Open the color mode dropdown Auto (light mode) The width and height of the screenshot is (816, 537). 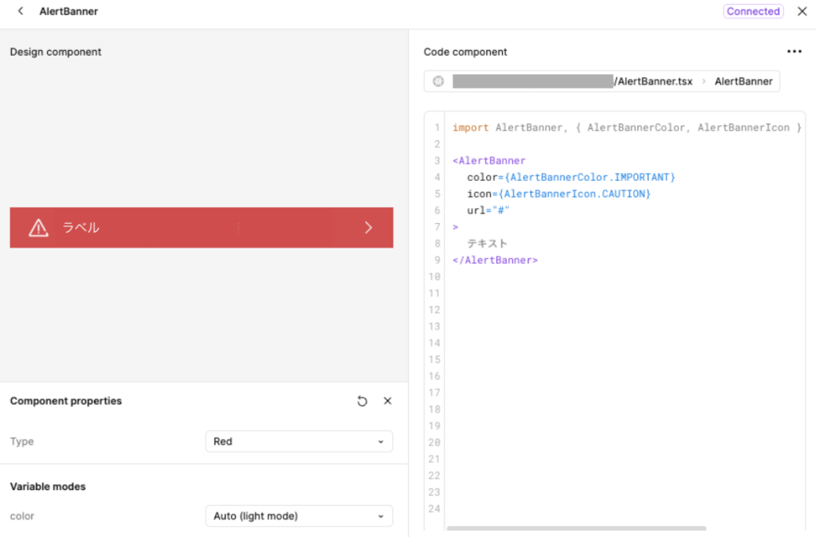point(299,516)
